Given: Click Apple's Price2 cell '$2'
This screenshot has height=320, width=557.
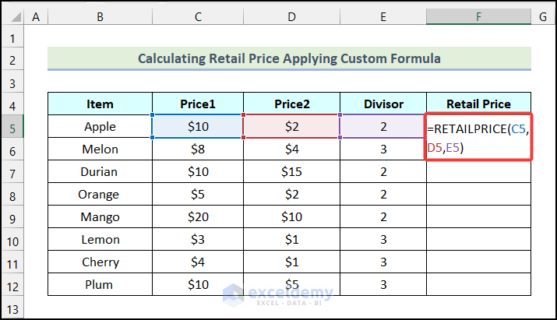Looking at the screenshot, I should [291, 126].
